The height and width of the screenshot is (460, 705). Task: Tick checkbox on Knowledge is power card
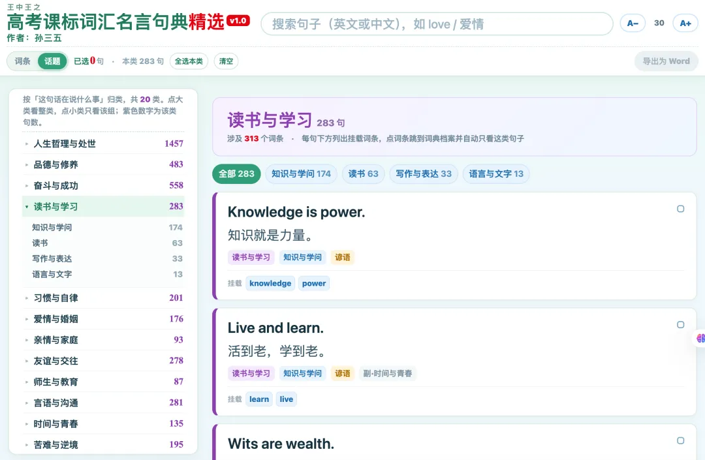click(680, 209)
